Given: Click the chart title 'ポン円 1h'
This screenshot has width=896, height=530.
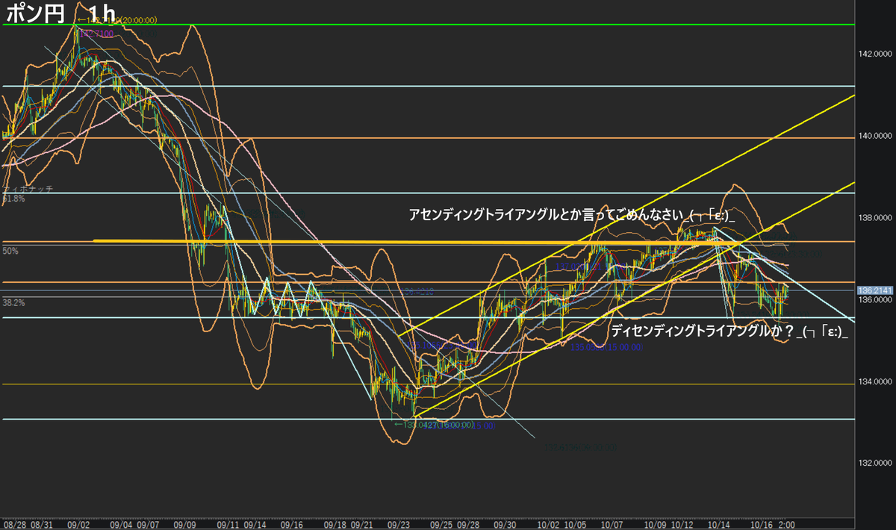Looking at the screenshot, I should (60, 13).
